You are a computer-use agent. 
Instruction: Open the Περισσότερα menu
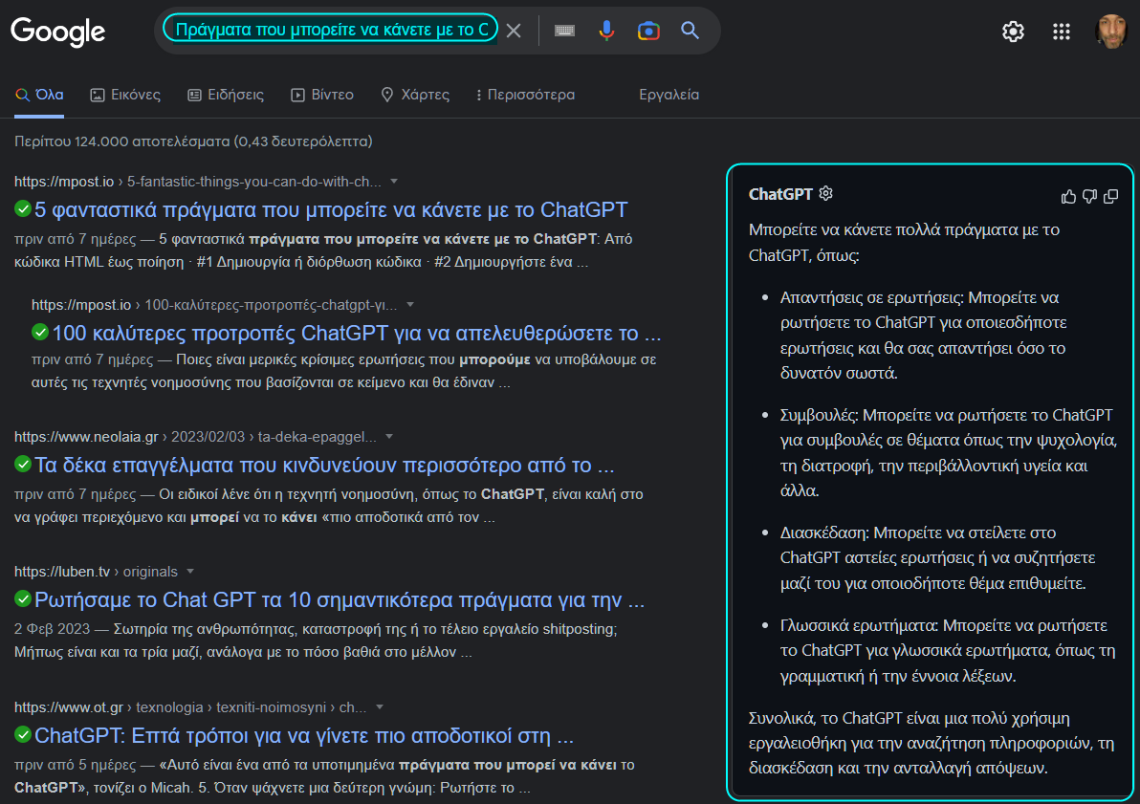pos(525,95)
